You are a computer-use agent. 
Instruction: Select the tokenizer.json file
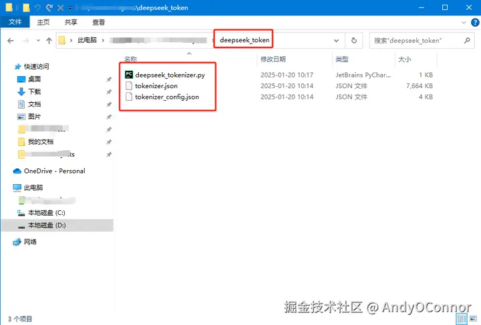click(x=156, y=86)
